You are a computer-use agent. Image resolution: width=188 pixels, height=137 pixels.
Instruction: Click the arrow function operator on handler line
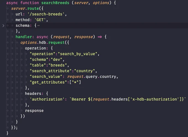[100, 37]
